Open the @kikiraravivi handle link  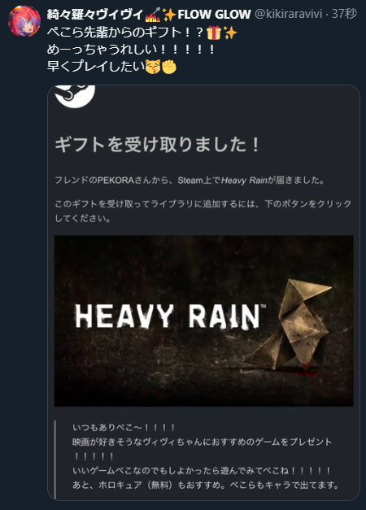click(x=288, y=15)
